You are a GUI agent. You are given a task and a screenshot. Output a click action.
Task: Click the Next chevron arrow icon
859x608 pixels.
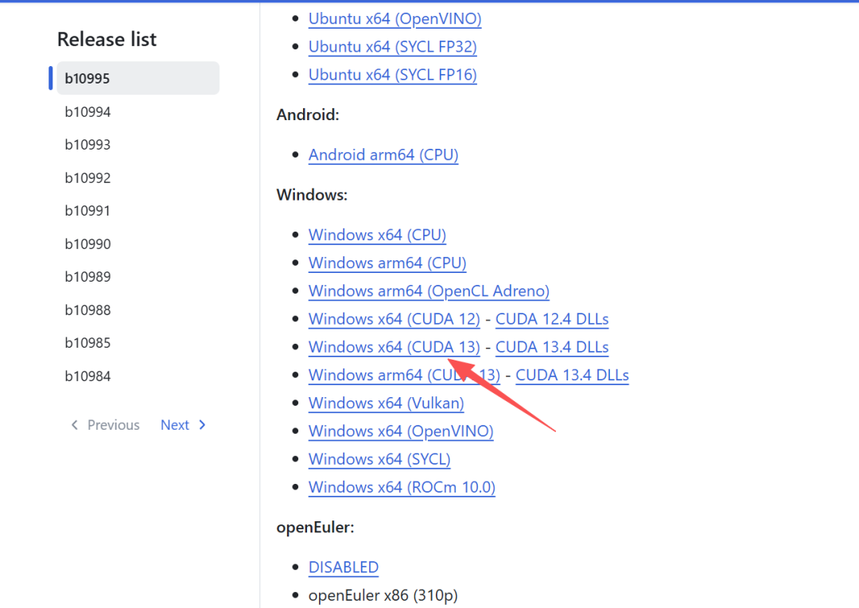pyautogui.click(x=202, y=425)
